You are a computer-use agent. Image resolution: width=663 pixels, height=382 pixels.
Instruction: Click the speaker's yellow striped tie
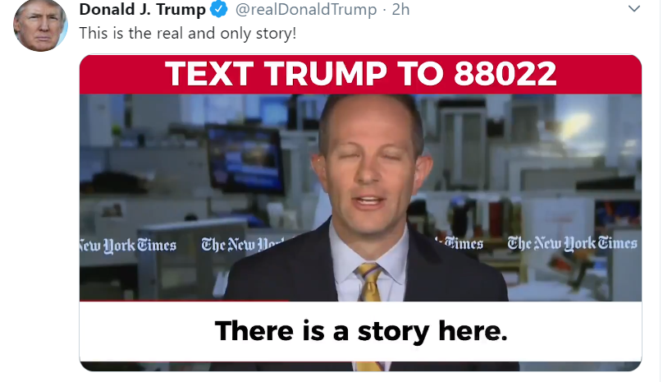click(x=369, y=282)
